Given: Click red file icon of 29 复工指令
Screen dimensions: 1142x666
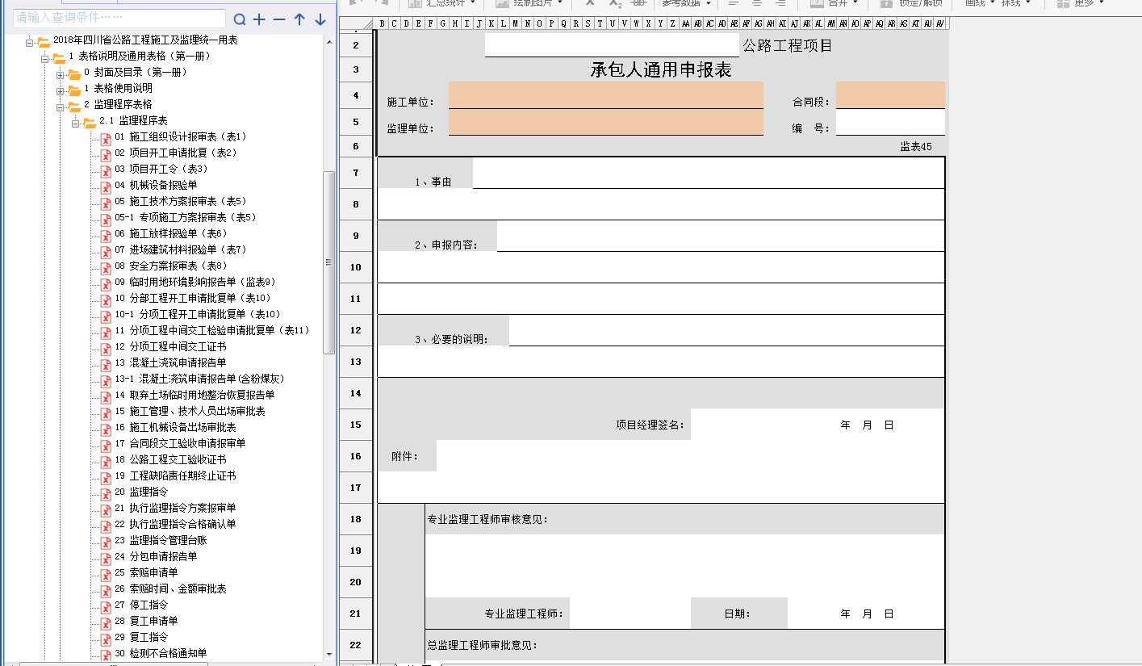Looking at the screenshot, I should [x=106, y=639].
